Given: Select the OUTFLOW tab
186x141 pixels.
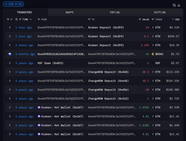Looking at the screenshot, I should (x=159, y=12).
